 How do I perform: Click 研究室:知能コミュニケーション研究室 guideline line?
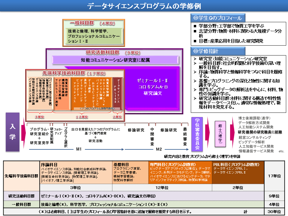pyautogui.click(x=232, y=59)
